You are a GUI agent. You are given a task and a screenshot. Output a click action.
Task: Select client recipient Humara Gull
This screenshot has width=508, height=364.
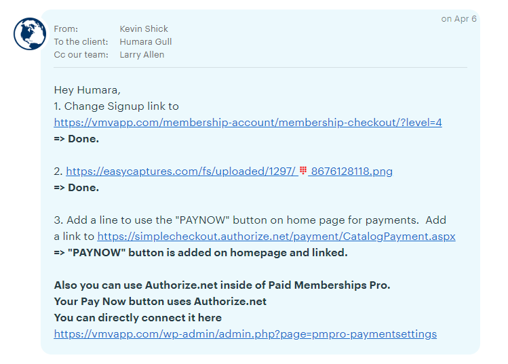145,42
